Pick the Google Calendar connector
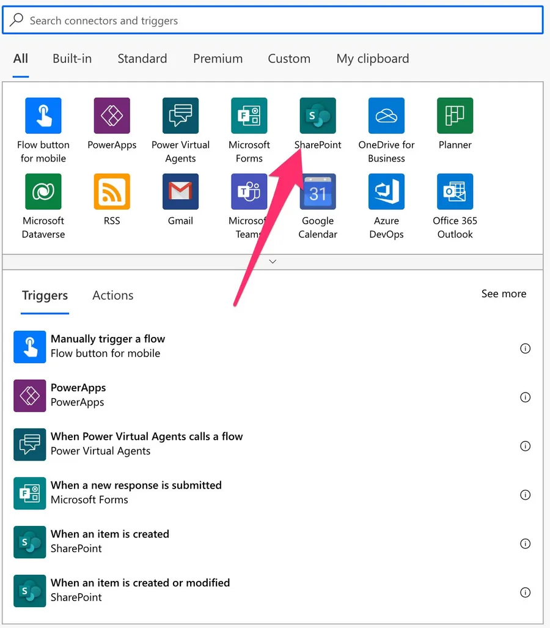The width and height of the screenshot is (550, 628). 318,191
